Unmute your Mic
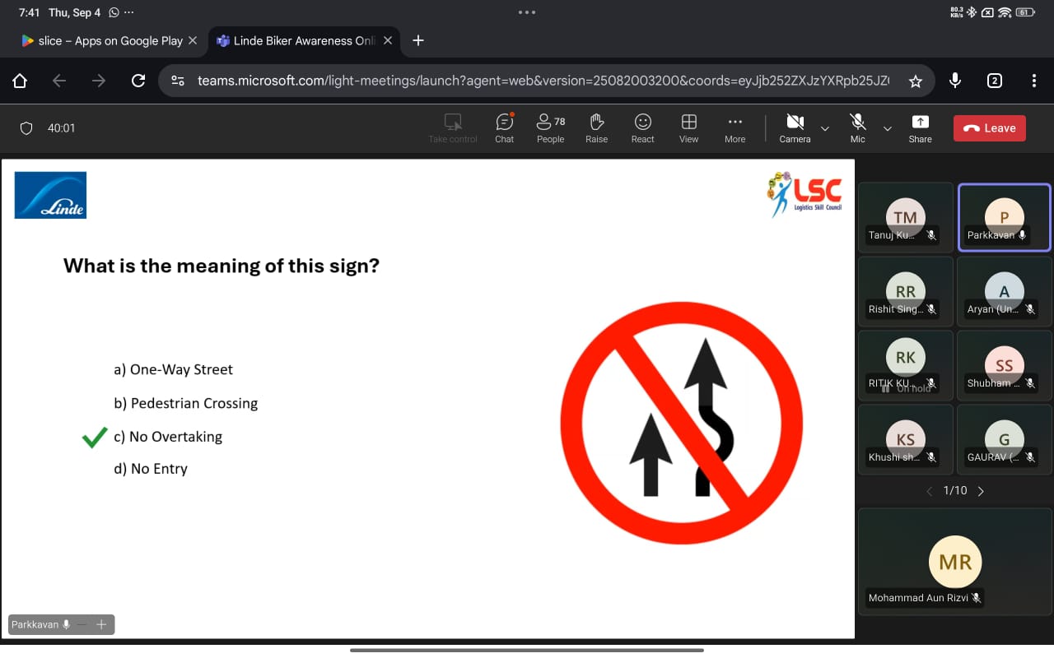Screen dimensions: 1054x658 click(x=857, y=123)
